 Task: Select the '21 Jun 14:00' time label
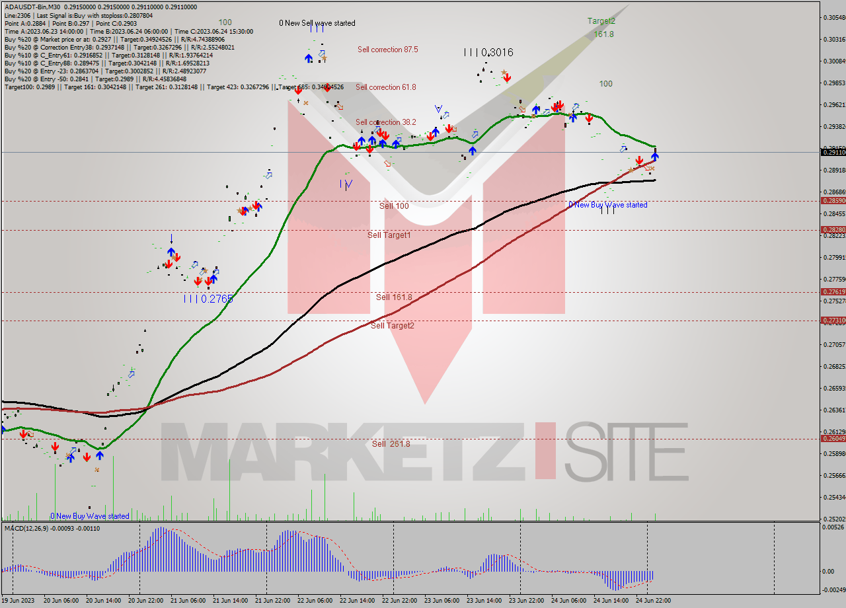click(231, 601)
